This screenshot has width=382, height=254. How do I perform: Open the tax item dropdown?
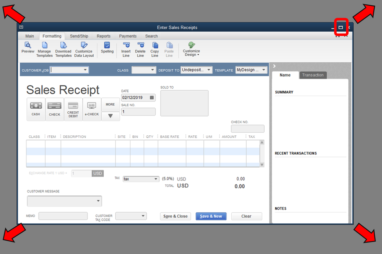[156, 179]
